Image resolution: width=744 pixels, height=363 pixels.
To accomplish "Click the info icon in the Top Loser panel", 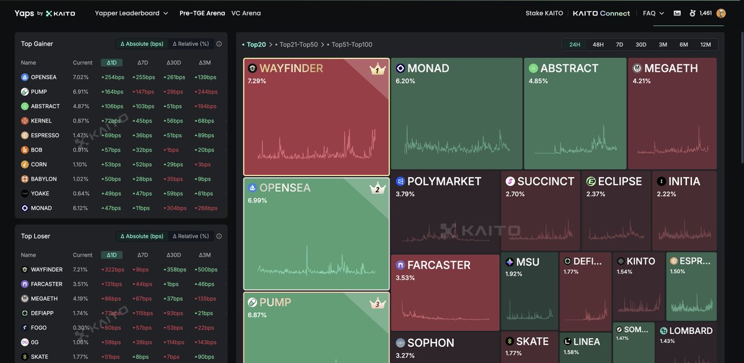I will [x=219, y=236].
